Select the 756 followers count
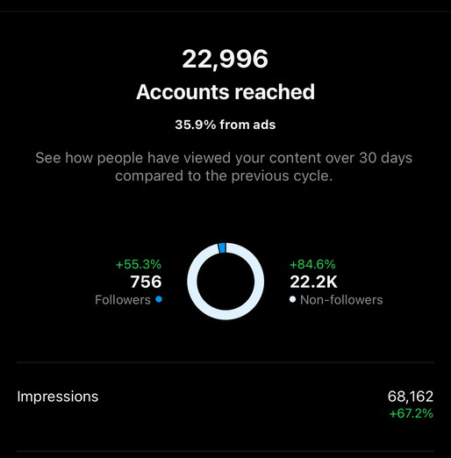Screen dimensions: 451x458 click(x=146, y=282)
